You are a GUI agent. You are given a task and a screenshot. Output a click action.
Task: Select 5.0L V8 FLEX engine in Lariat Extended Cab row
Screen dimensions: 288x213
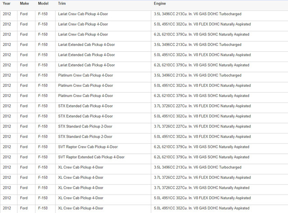tap(202, 55)
